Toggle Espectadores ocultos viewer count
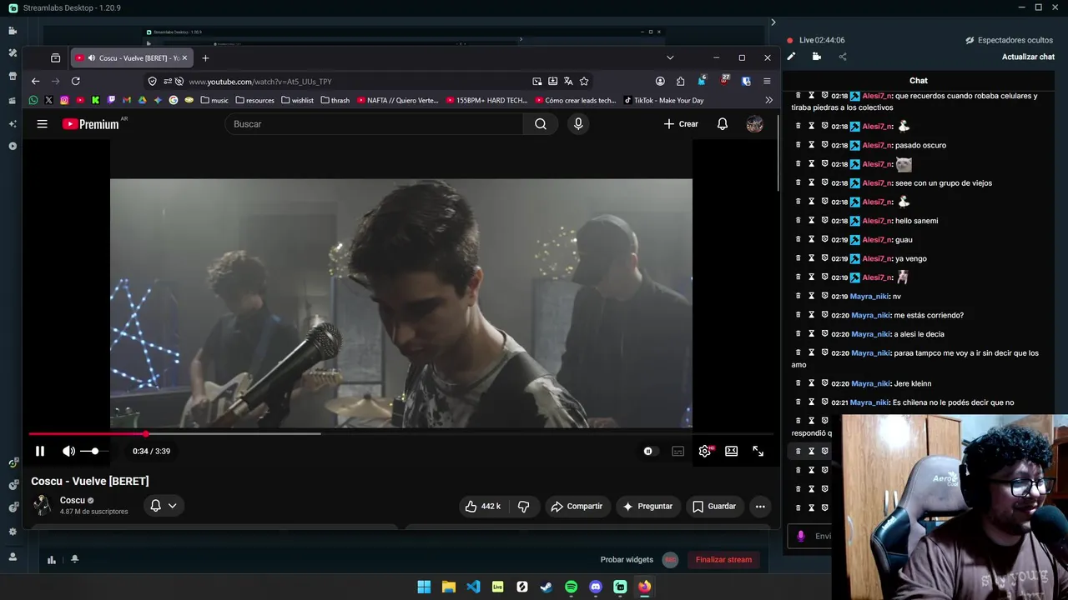1068x600 pixels. click(1009, 40)
